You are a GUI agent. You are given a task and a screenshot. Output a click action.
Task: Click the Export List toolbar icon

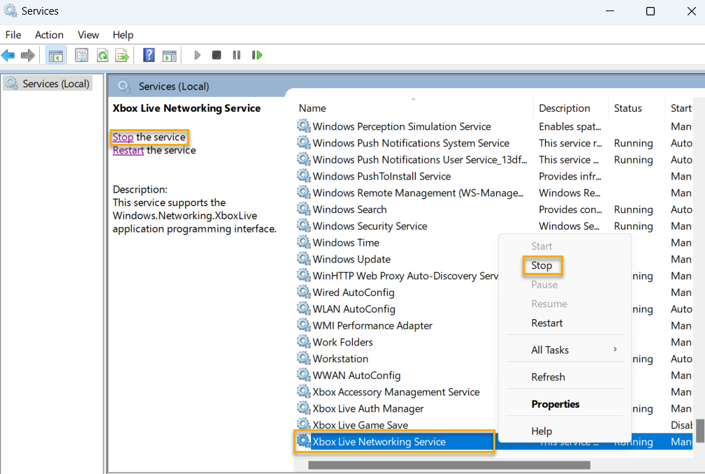(x=120, y=55)
